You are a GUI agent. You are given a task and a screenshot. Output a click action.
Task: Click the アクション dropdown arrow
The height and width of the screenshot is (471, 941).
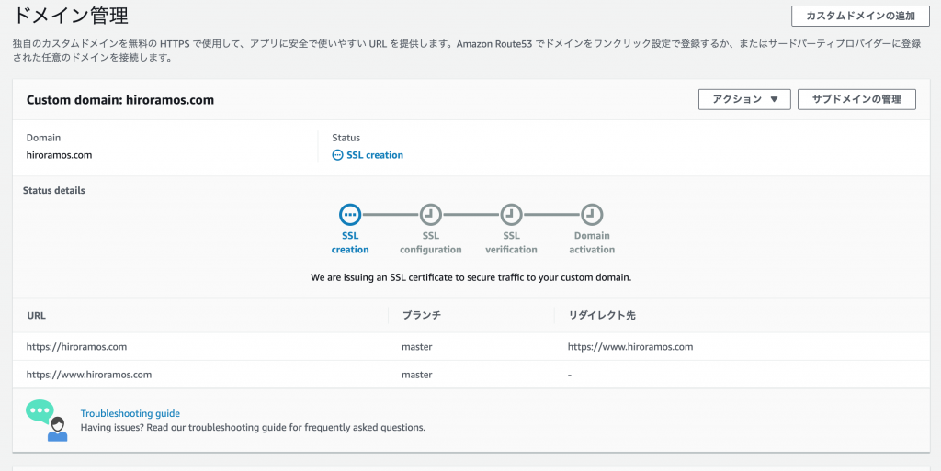click(x=774, y=99)
